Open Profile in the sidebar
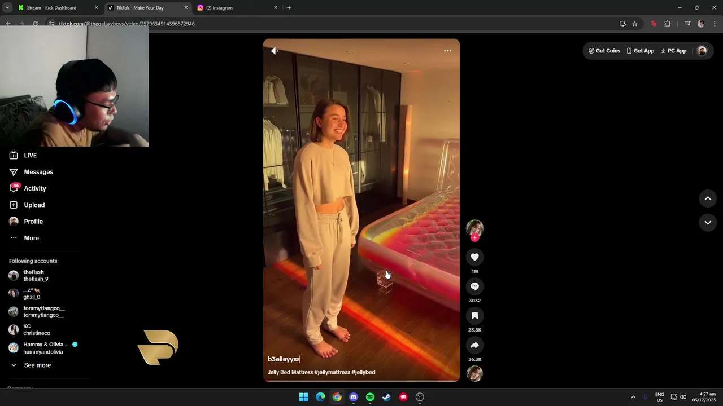This screenshot has height=406, width=723. [x=27, y=222]
